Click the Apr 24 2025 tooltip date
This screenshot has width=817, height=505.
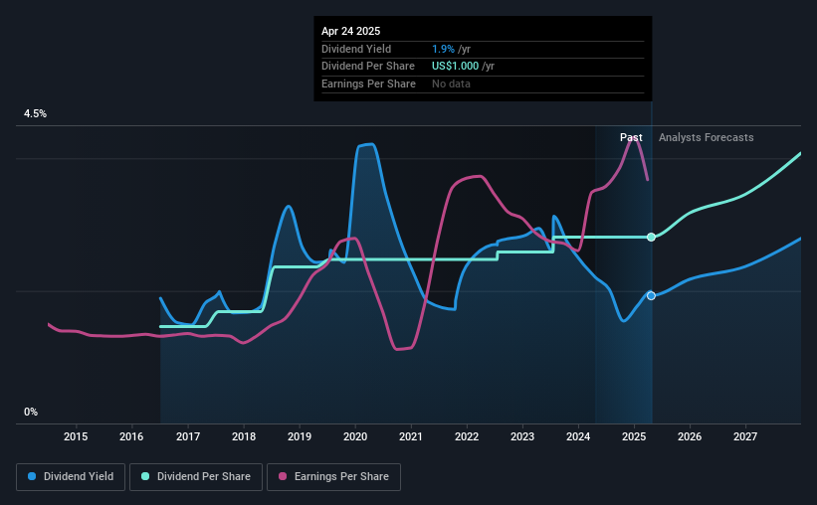pyautogui.click(x=350, y=31)
